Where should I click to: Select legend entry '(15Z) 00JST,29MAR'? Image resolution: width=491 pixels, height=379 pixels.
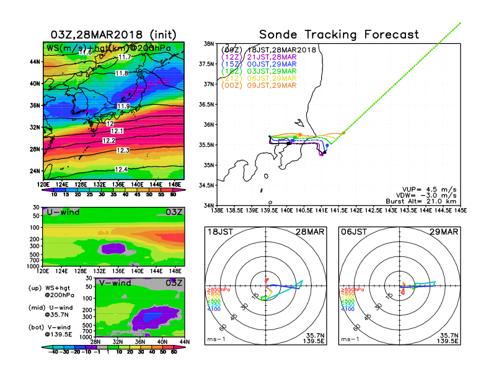[x=259, y=64]
